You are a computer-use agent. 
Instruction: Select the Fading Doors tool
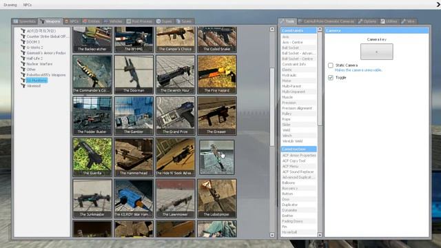click(x=298, y=221)
